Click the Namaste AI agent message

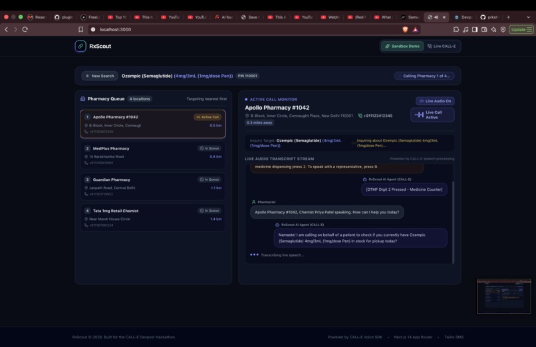(360, 238)
